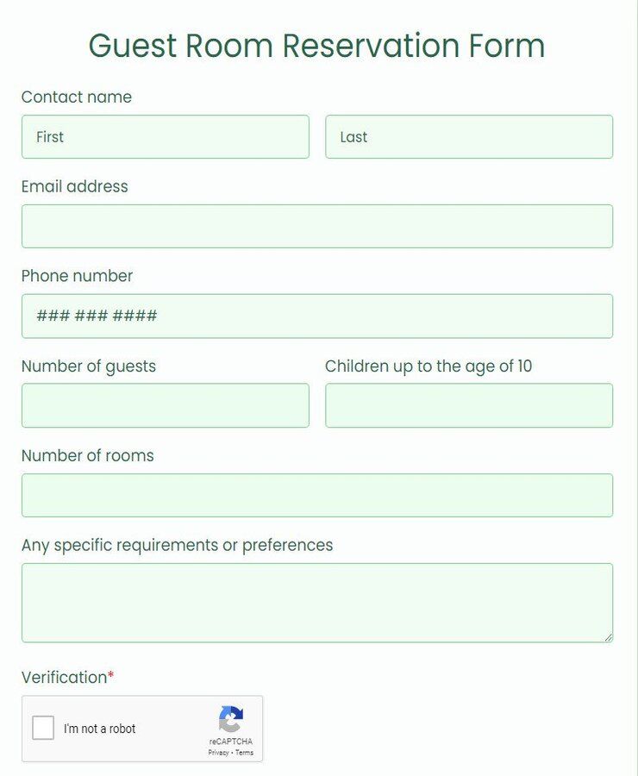The image size is (638, 776).
Task: Click the Contact name label
Action: [x=77, y=97]
